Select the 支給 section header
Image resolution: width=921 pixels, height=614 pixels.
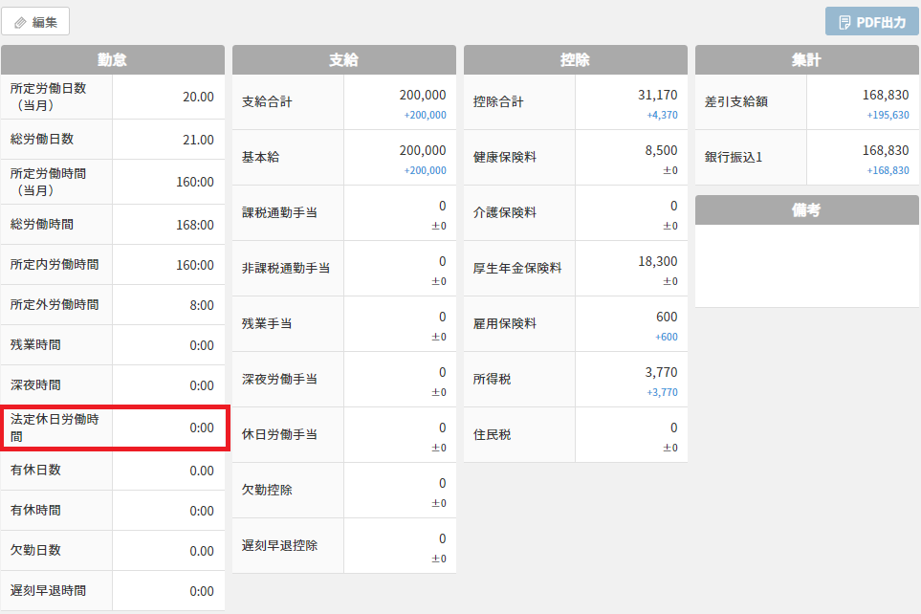(344, 59)
